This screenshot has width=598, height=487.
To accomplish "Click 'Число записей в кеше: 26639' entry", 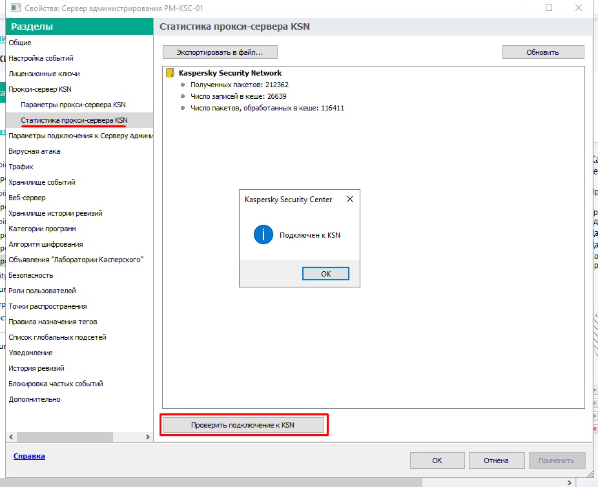I will [x=238, y=96].
